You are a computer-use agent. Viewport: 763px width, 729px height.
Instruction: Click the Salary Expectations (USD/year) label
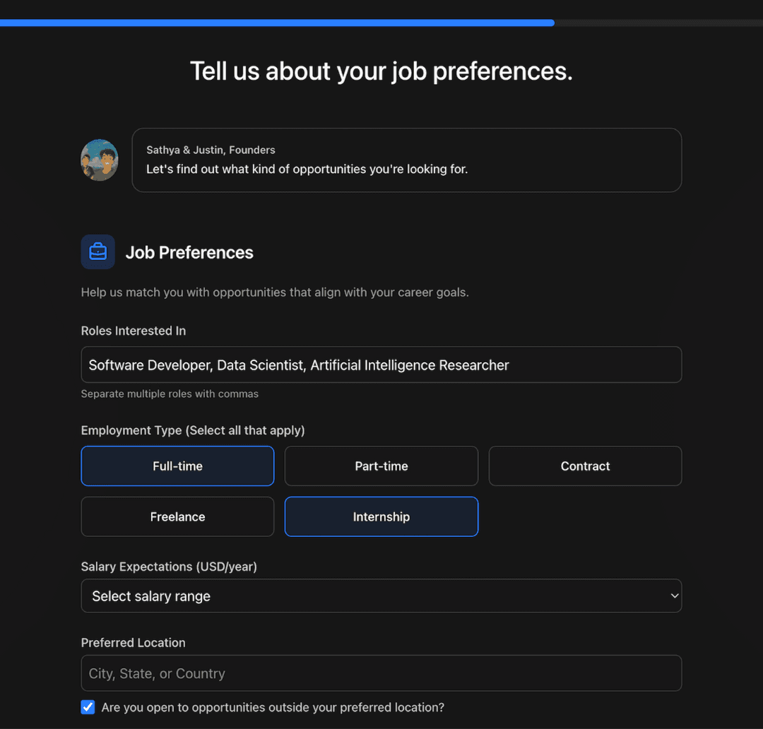click(x=169, y=567)
